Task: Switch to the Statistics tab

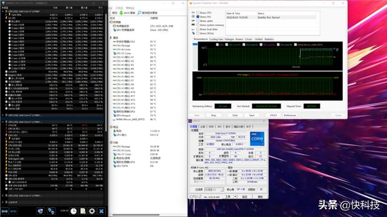Action: (269, 39)
